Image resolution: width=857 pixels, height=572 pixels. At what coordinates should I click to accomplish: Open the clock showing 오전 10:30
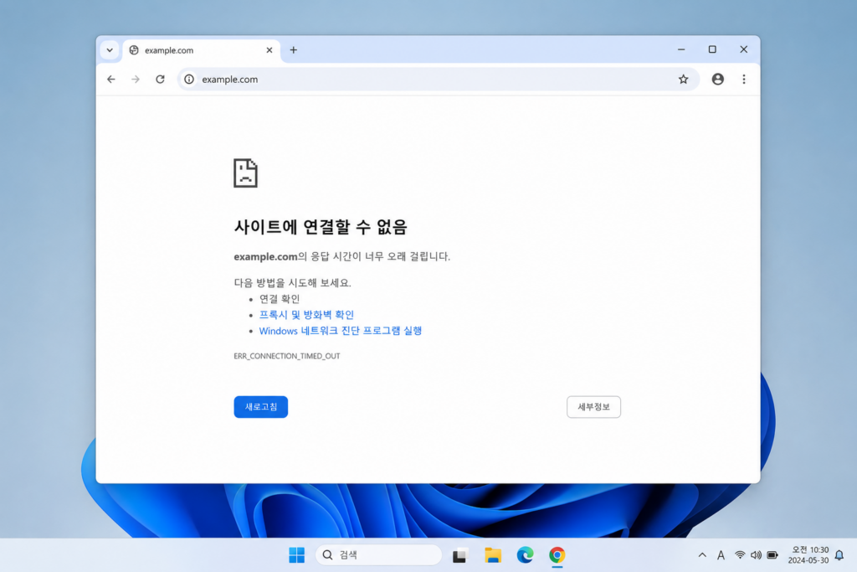tap(808, 555)
